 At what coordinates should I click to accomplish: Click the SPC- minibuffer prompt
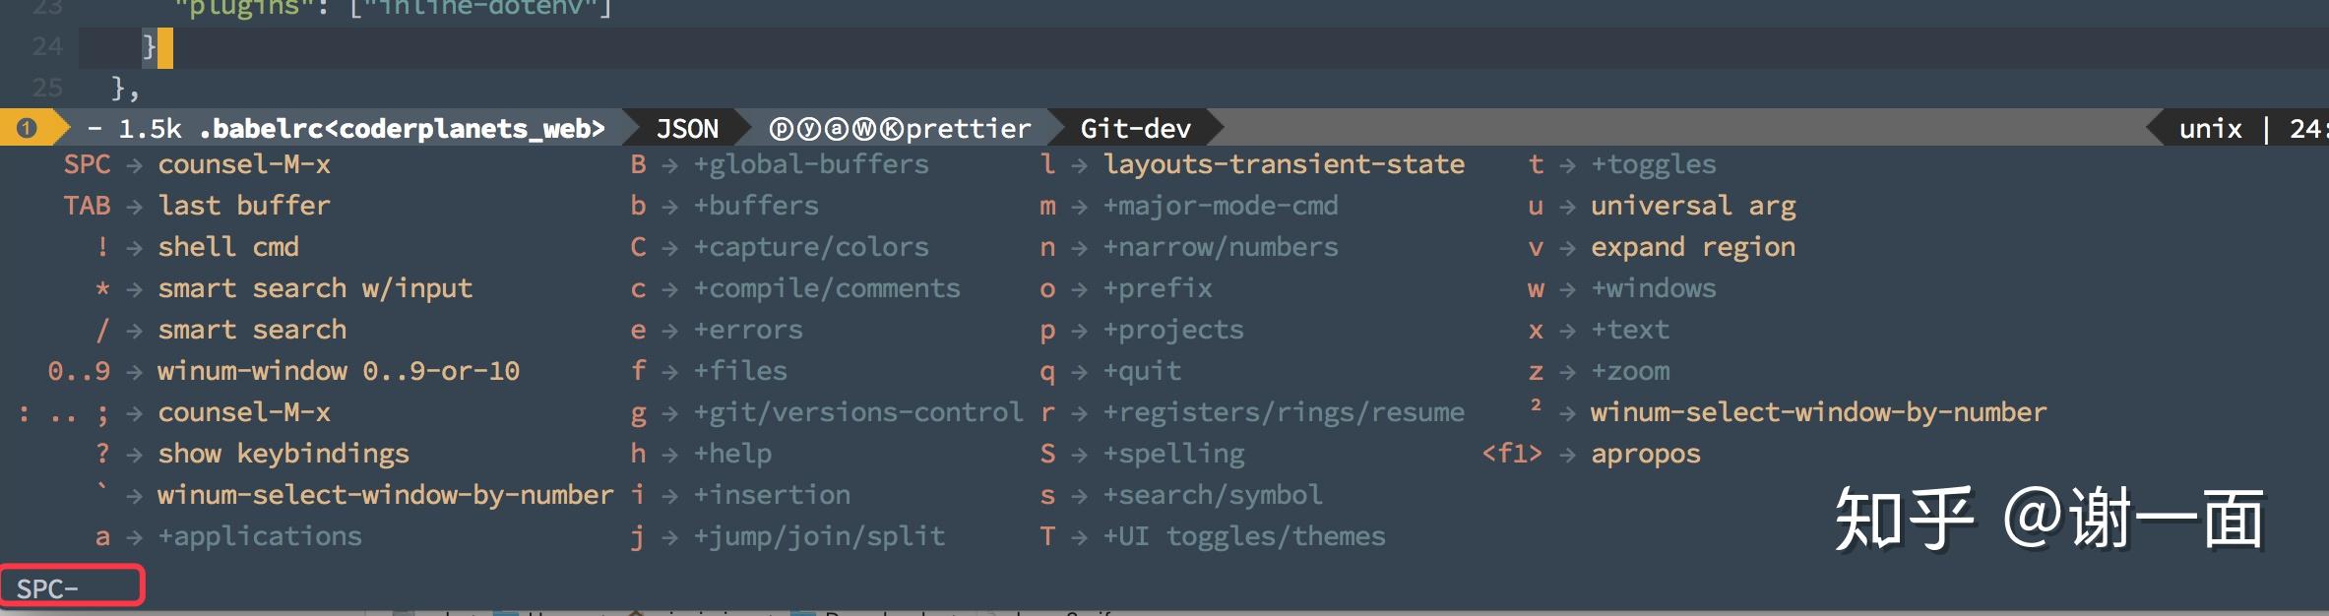coord(47,588)
